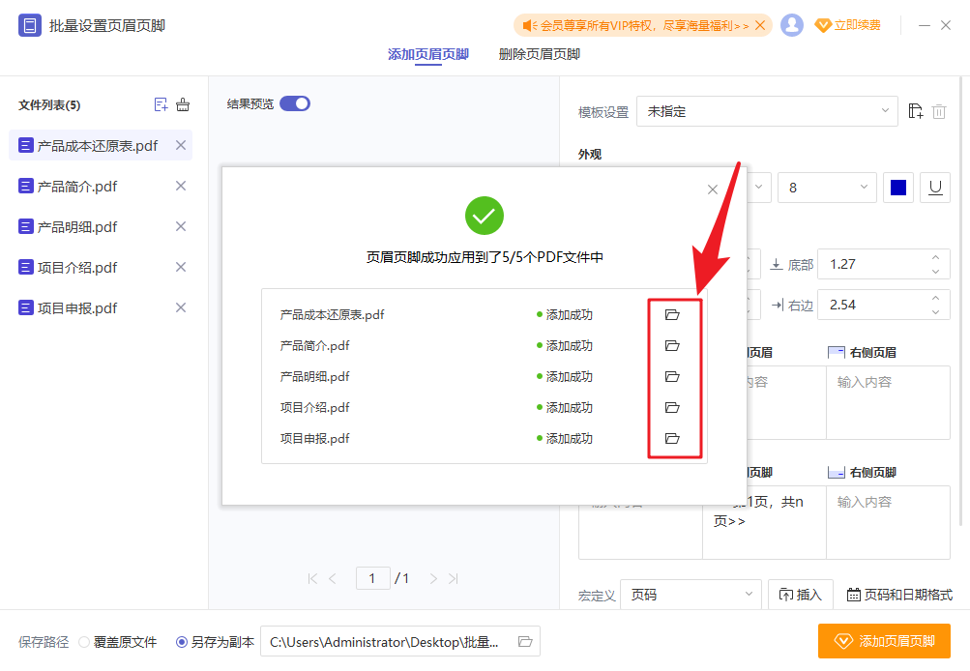Expand the 宏定义 页码 dropdown

pyautogui.click(x=690, y=595)
